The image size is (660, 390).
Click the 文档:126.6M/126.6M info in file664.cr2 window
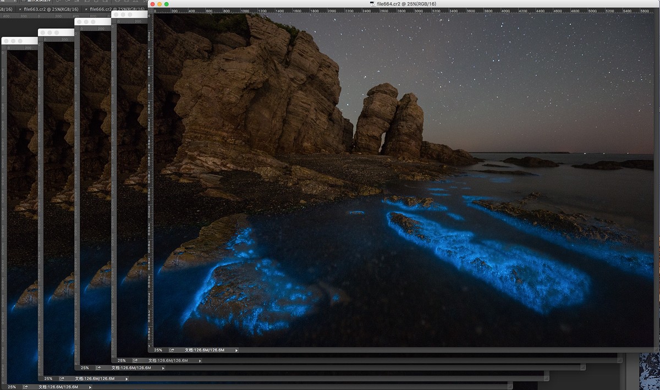[205, 350]
